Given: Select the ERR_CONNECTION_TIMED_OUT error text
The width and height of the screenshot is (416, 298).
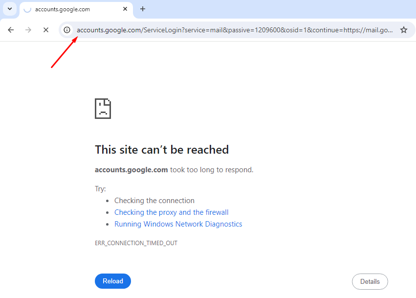Looking at the screenshot, I should coord(136,242).
